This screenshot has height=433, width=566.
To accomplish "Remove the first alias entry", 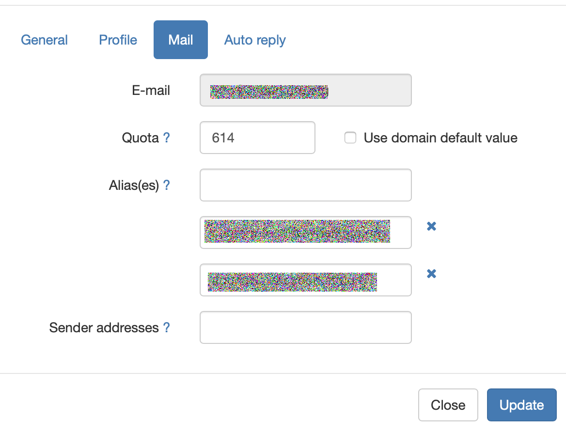I will (x=431, y=226).
